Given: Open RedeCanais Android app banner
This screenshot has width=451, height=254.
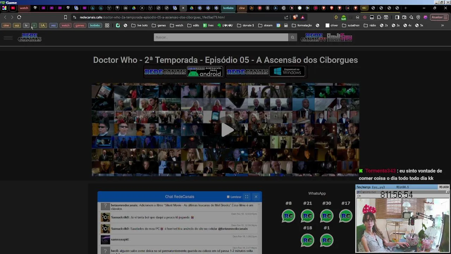Looking at the screenshot, I should 184,72.
